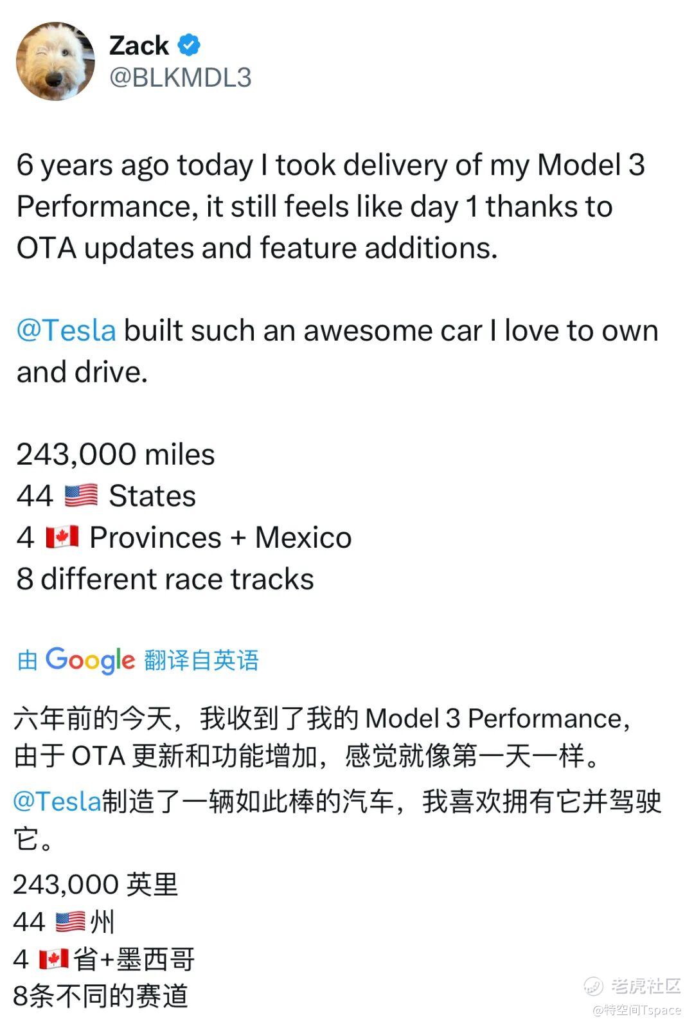Open Zack's dog profile picture
This screenshot has width=694, height=1026.
point(55,62)
